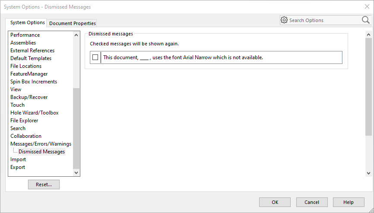Select the System Options tab
The height and width of the screenshot is (213, 374).
coord(28,22)
